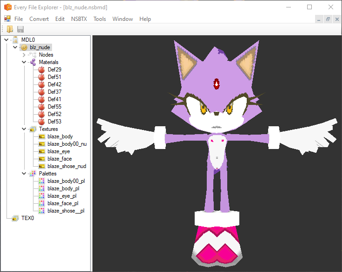This screenshot has height=272, width=342.
Task: Click the Every File Explorer title bar icon
Action: tap(8, 7)
